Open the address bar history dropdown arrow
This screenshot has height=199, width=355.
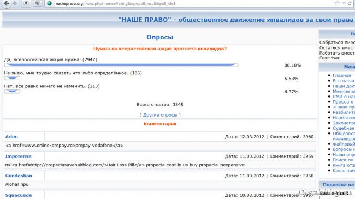coord(344,3)
